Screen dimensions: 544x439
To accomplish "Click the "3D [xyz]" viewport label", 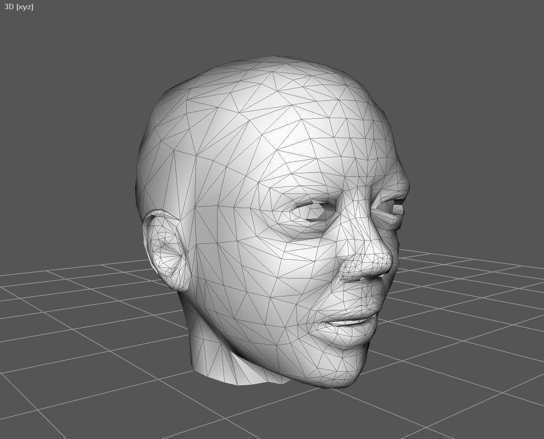I will click(19, 7).
